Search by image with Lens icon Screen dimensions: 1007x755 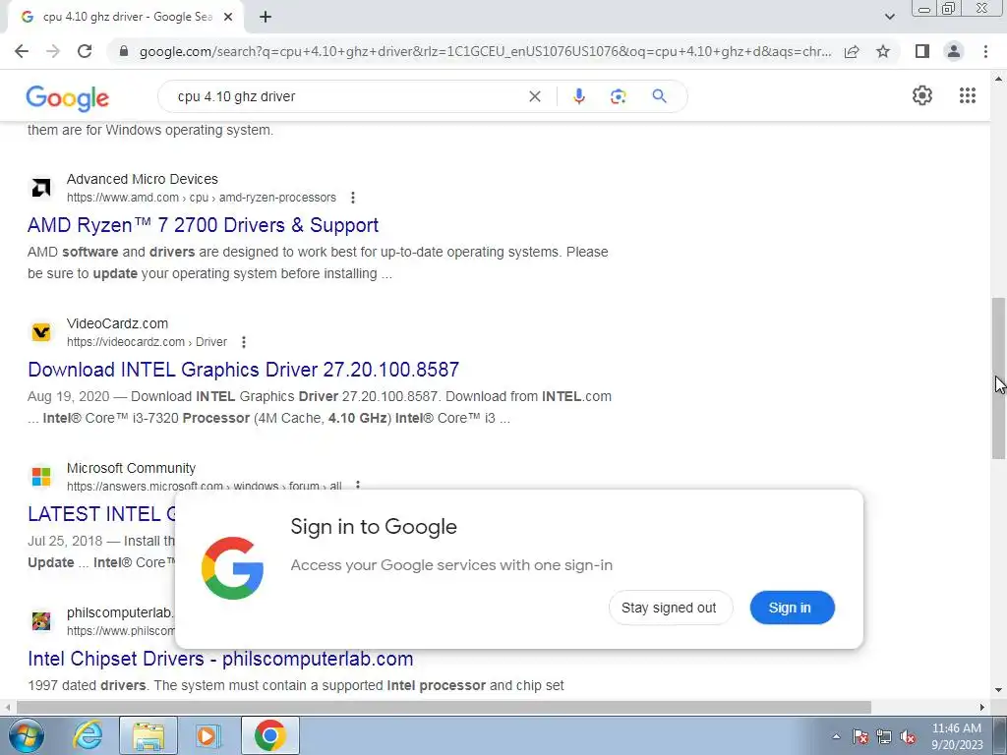click(x=618, y=96)
